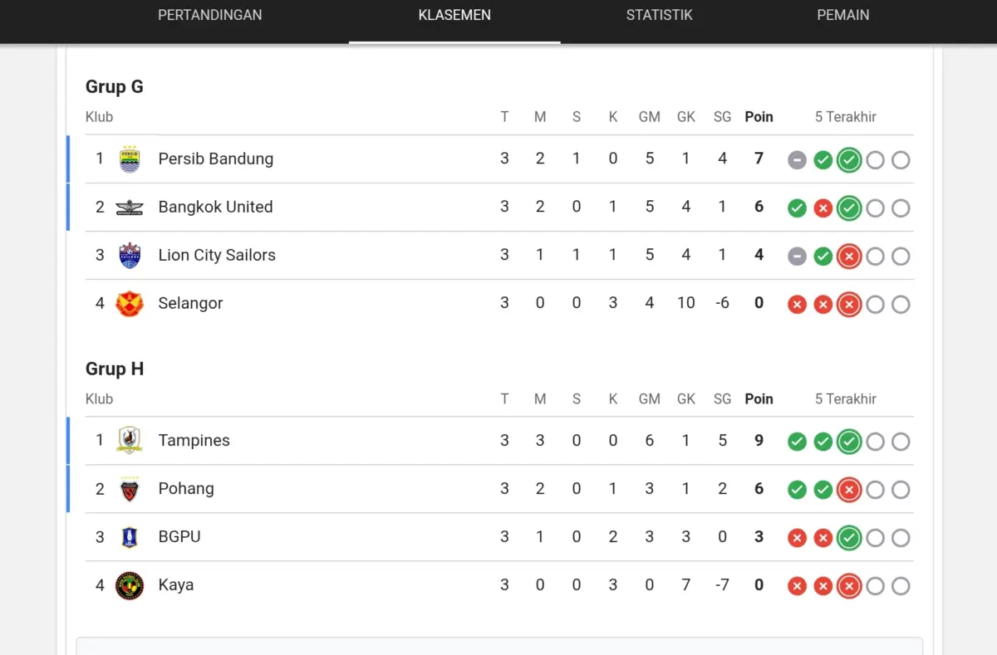Click the Kaya club logo

[129, 584]
